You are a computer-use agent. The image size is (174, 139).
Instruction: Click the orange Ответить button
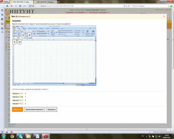[17, 109]
